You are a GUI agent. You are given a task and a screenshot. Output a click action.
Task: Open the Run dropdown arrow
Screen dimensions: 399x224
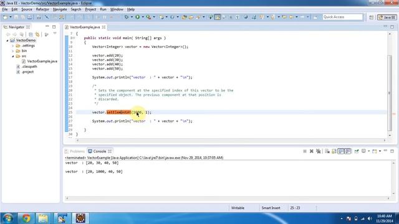(143, 17)
